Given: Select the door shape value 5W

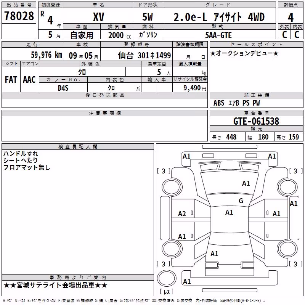Looking at the screenshot, I should click(148, 17).
